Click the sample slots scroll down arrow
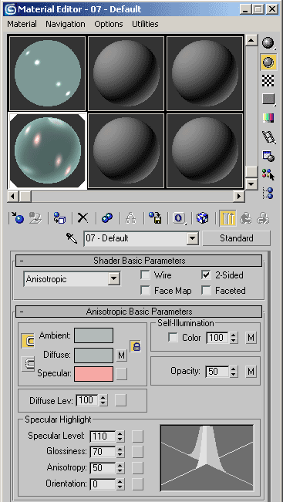 pyautogui.click(x=251, y=184)
